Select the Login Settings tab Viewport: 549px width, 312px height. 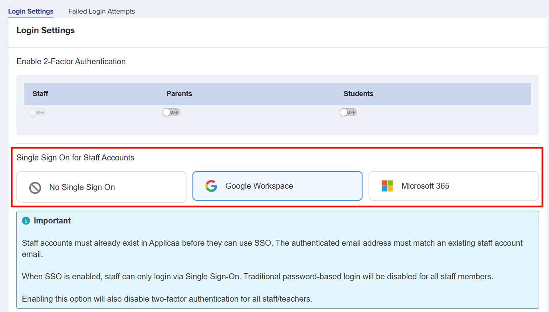click(x=30, y=11)
